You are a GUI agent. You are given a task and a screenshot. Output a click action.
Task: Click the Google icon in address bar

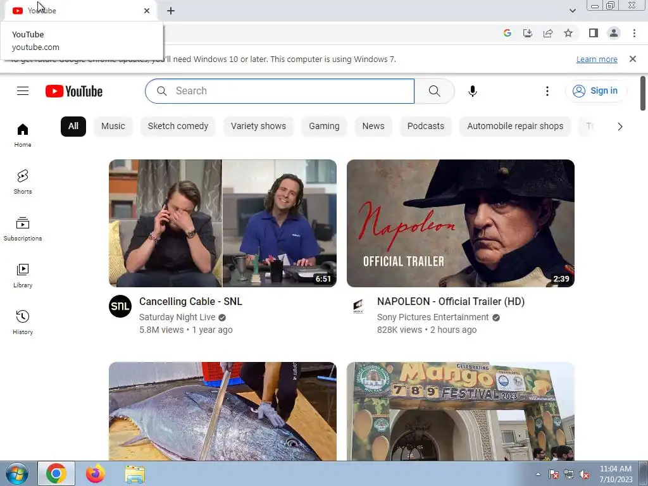tap(507, 33)
